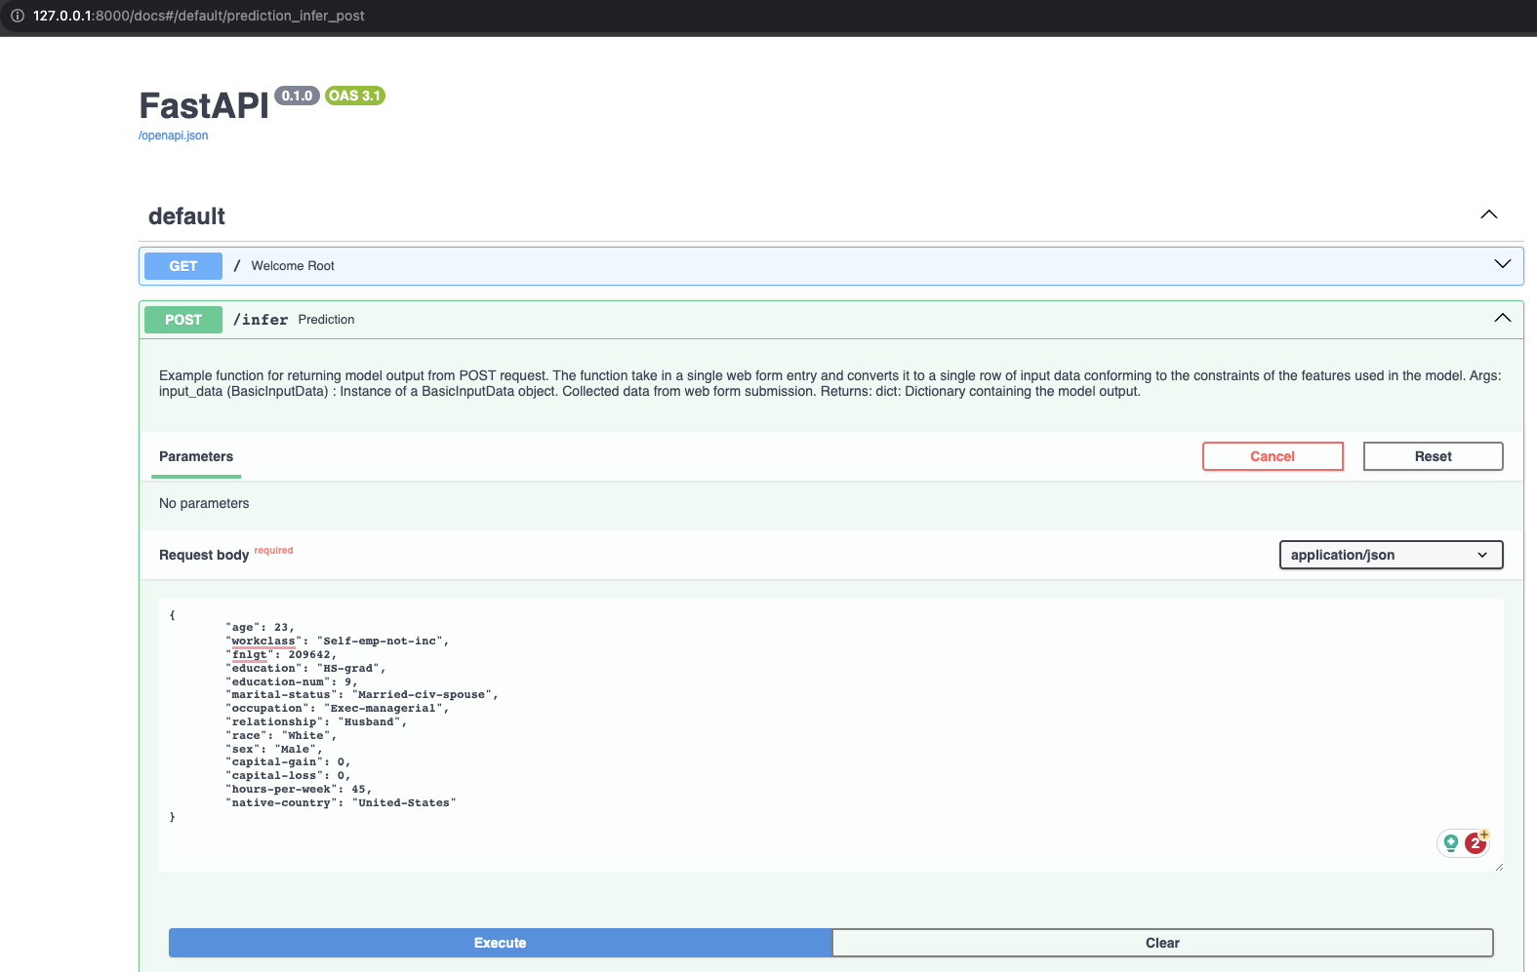Click the site info icon in address bar
Screen dimensions: 1537x972
tap(17, 16)
